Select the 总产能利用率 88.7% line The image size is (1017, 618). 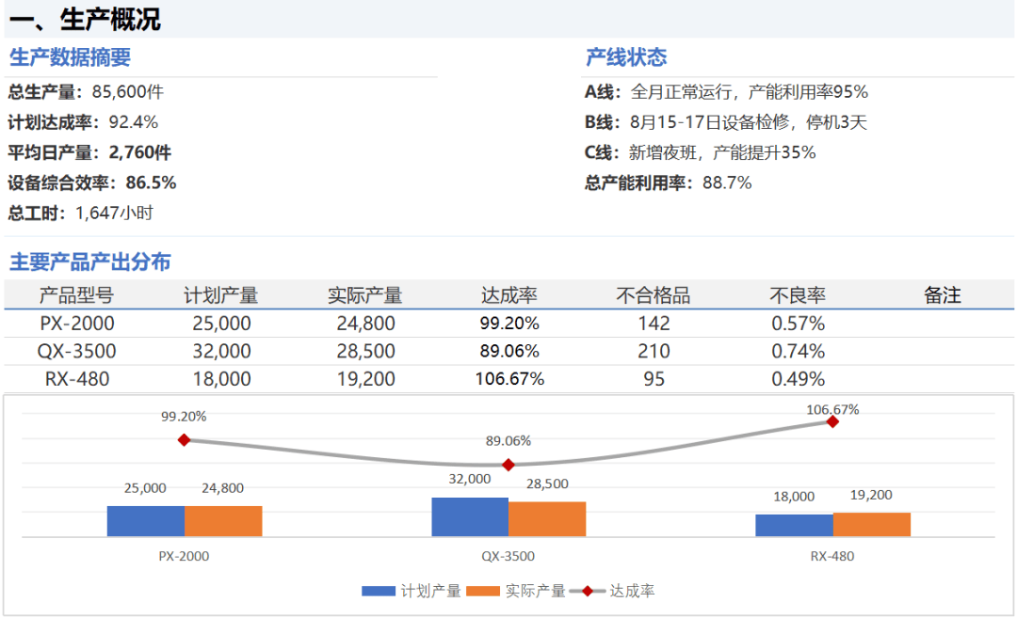click(668, 182)
